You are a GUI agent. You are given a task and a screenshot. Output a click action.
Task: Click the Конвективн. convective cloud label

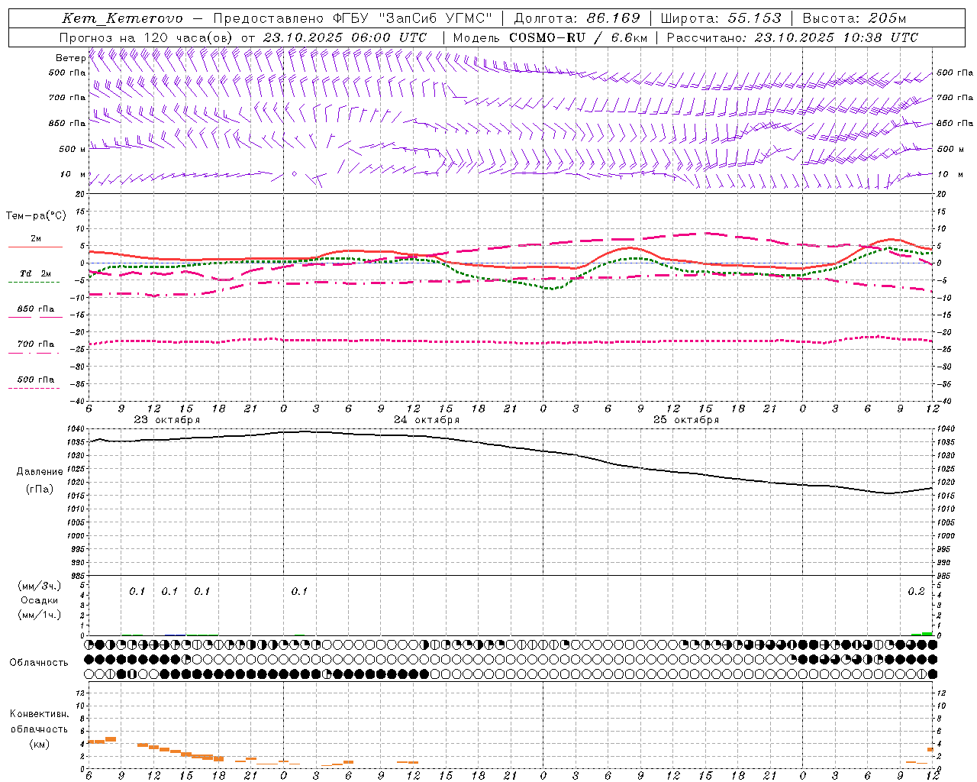(x=39, y=714)
